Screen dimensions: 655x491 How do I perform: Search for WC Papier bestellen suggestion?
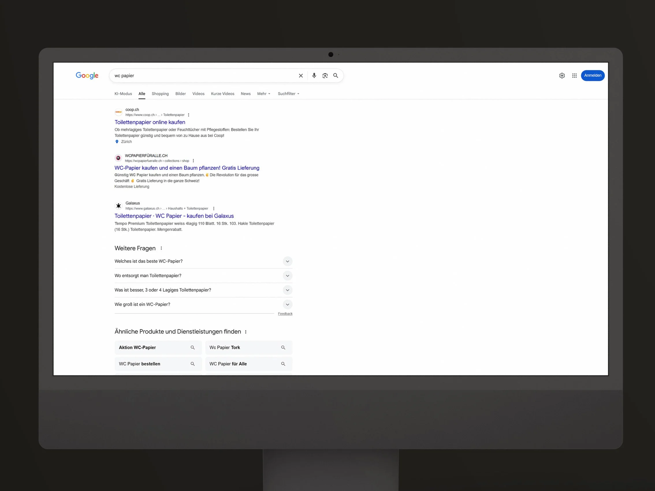tap(158, 364)
